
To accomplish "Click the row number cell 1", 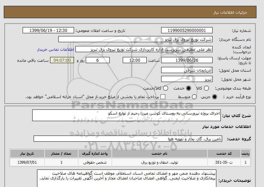I will point(245,162).
